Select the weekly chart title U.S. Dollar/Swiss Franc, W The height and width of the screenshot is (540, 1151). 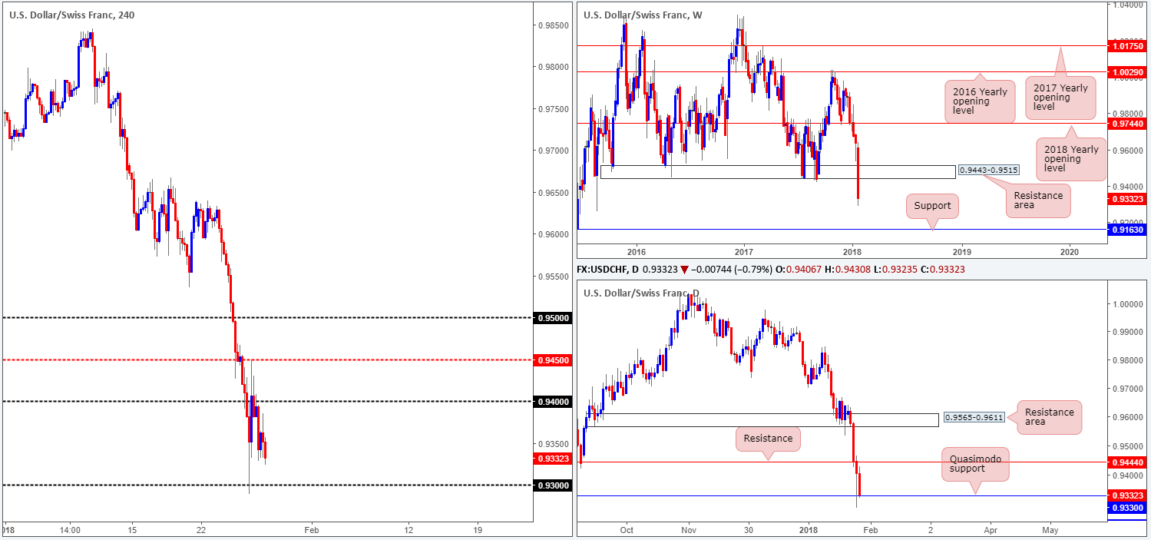pyautogui.click(x=643, y=15)
